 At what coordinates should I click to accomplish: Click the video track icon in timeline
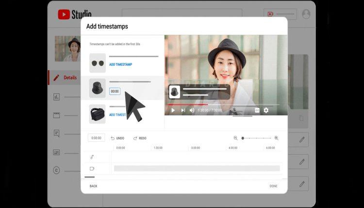92,168
